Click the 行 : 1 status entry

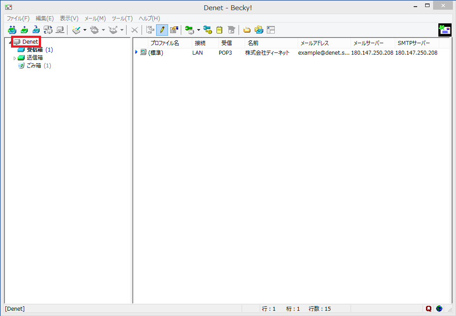coord(269,309)
